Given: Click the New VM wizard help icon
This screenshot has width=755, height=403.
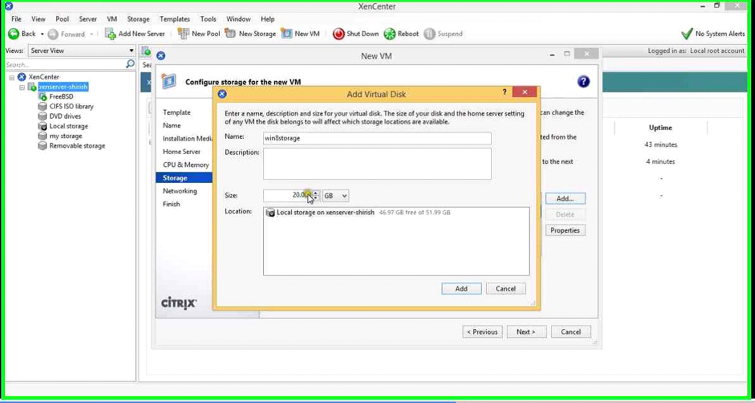Looking at the screenshot, I should [583, 82].
